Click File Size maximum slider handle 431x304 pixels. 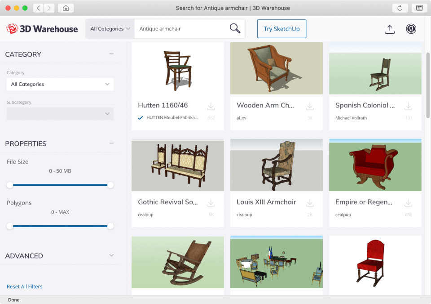(110, 185)
